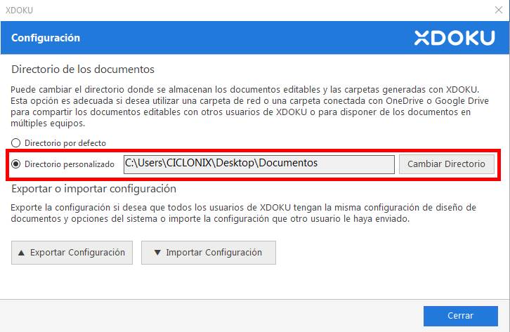Click the Configuración header title
Viewport: 510px width, 332px height.
pos(46,38)
